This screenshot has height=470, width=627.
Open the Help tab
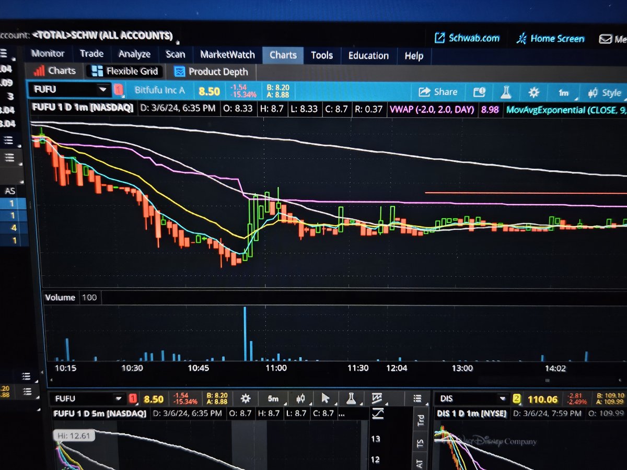tap(414, 56)
